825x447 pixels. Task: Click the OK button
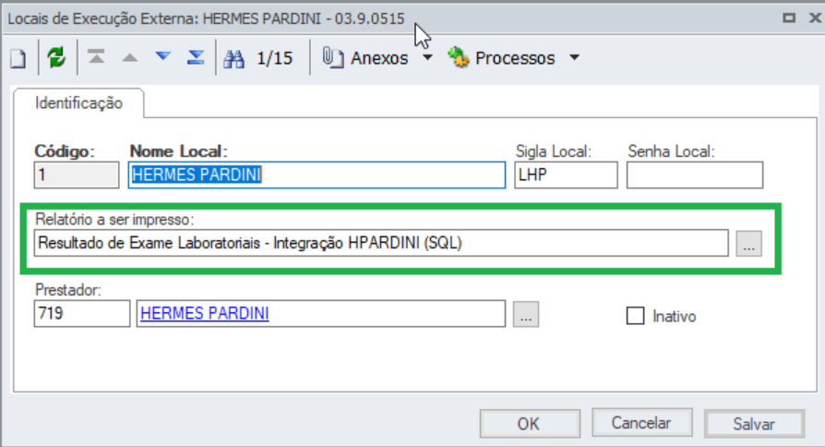[530, 424]
